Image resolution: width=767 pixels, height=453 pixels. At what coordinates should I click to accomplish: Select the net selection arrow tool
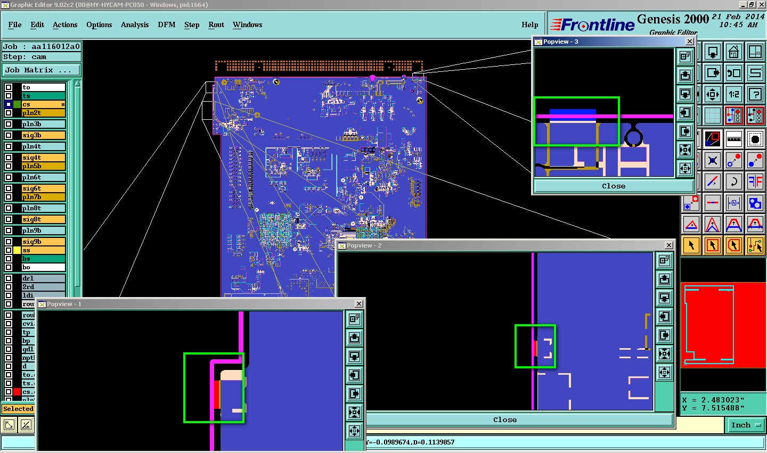coord(755,245)
